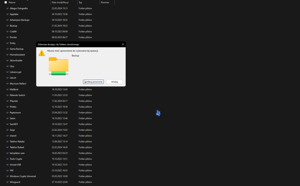Click the SamKEY folder icon
Viewport: 300px width, 186px height.
pos(8,124)
